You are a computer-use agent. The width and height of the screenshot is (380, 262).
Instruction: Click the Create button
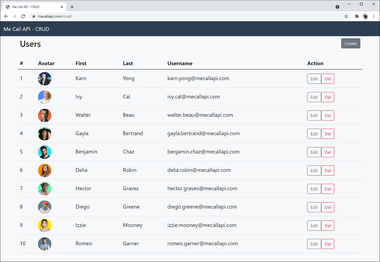click(x=350, y=43)
